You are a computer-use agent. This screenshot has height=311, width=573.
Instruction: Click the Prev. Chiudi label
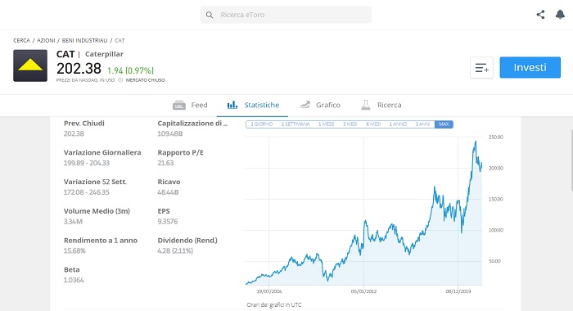[84, 123]
